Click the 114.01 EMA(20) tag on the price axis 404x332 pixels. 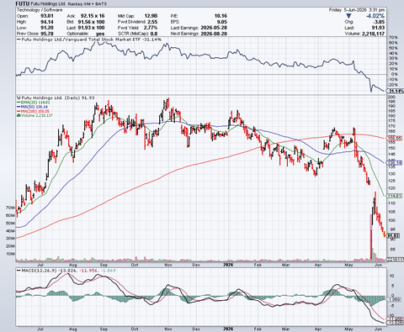[395, 196]
